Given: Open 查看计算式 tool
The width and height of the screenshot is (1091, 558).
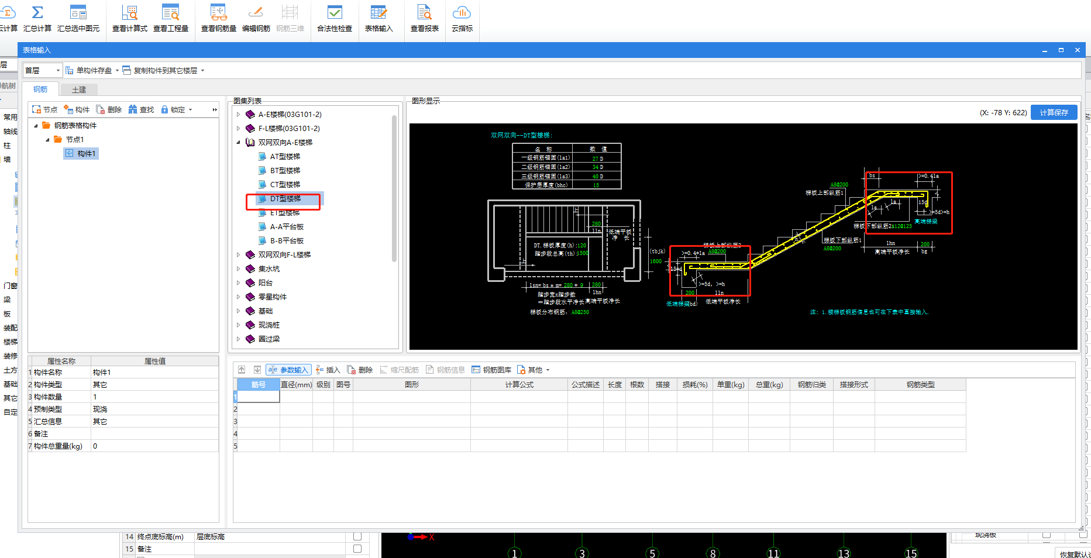Looking at the screenshot, I should click(x=130, y=18).
